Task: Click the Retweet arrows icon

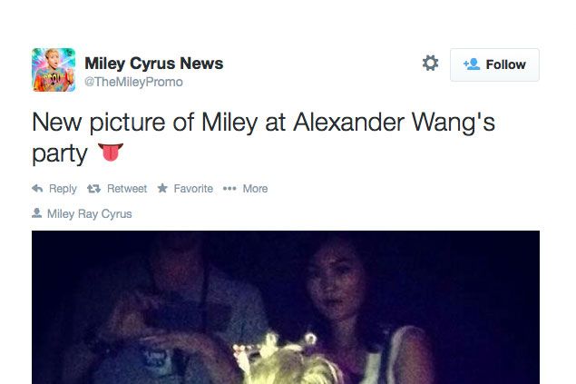Action: (x=93, y=189)
